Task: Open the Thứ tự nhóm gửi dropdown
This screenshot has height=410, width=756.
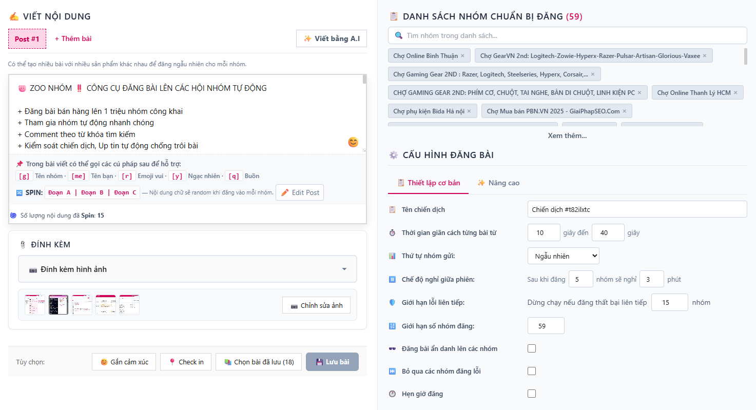Action: click(x=563, y=256)
